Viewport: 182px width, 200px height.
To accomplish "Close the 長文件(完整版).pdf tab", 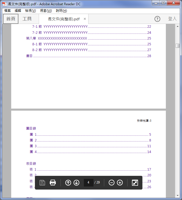I will click(x=85, y=19).
